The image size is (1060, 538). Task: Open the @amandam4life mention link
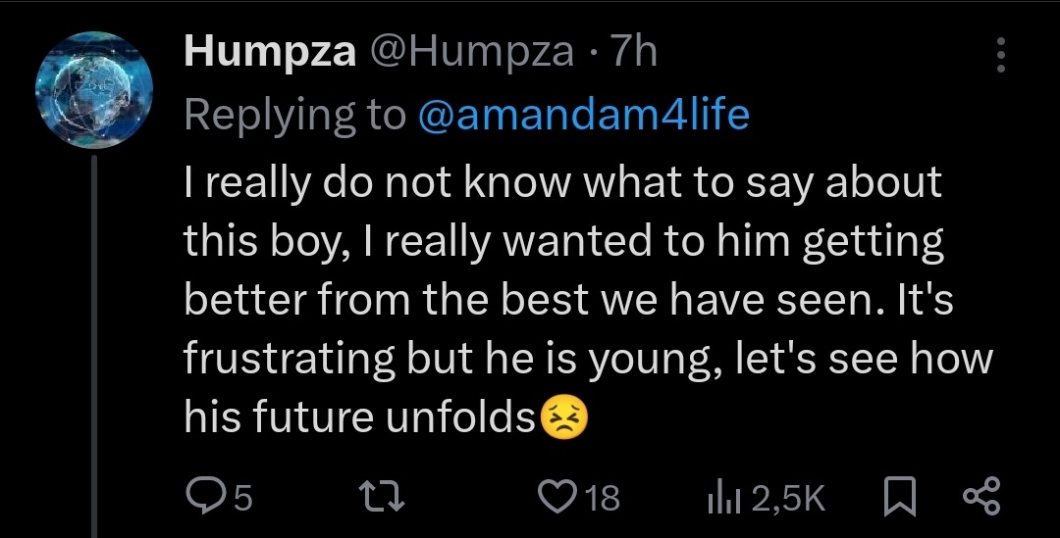coord(583,115)
